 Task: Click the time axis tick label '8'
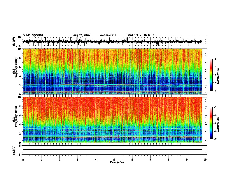click(x=169, y=160)
